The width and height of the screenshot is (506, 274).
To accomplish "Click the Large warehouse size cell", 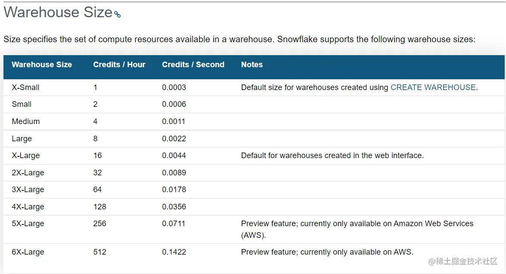I will [x=22, y=139].
